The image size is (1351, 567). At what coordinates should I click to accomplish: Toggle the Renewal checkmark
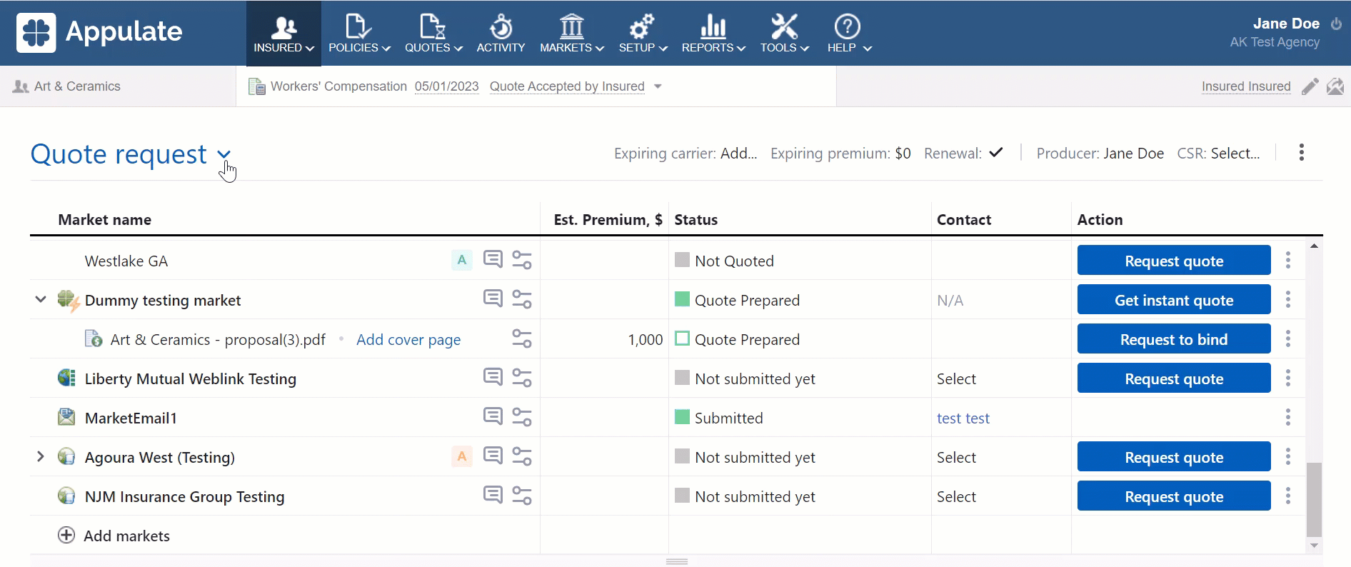click(x=996, y=152)
